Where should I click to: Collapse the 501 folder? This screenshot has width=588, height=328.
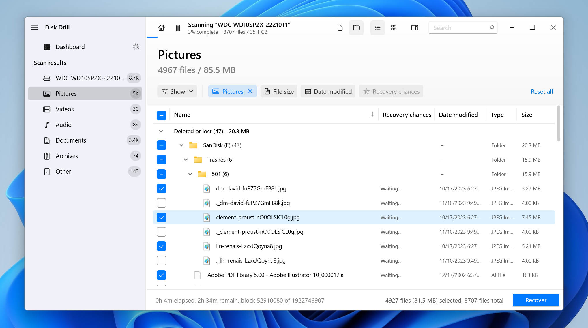(190, 174)
